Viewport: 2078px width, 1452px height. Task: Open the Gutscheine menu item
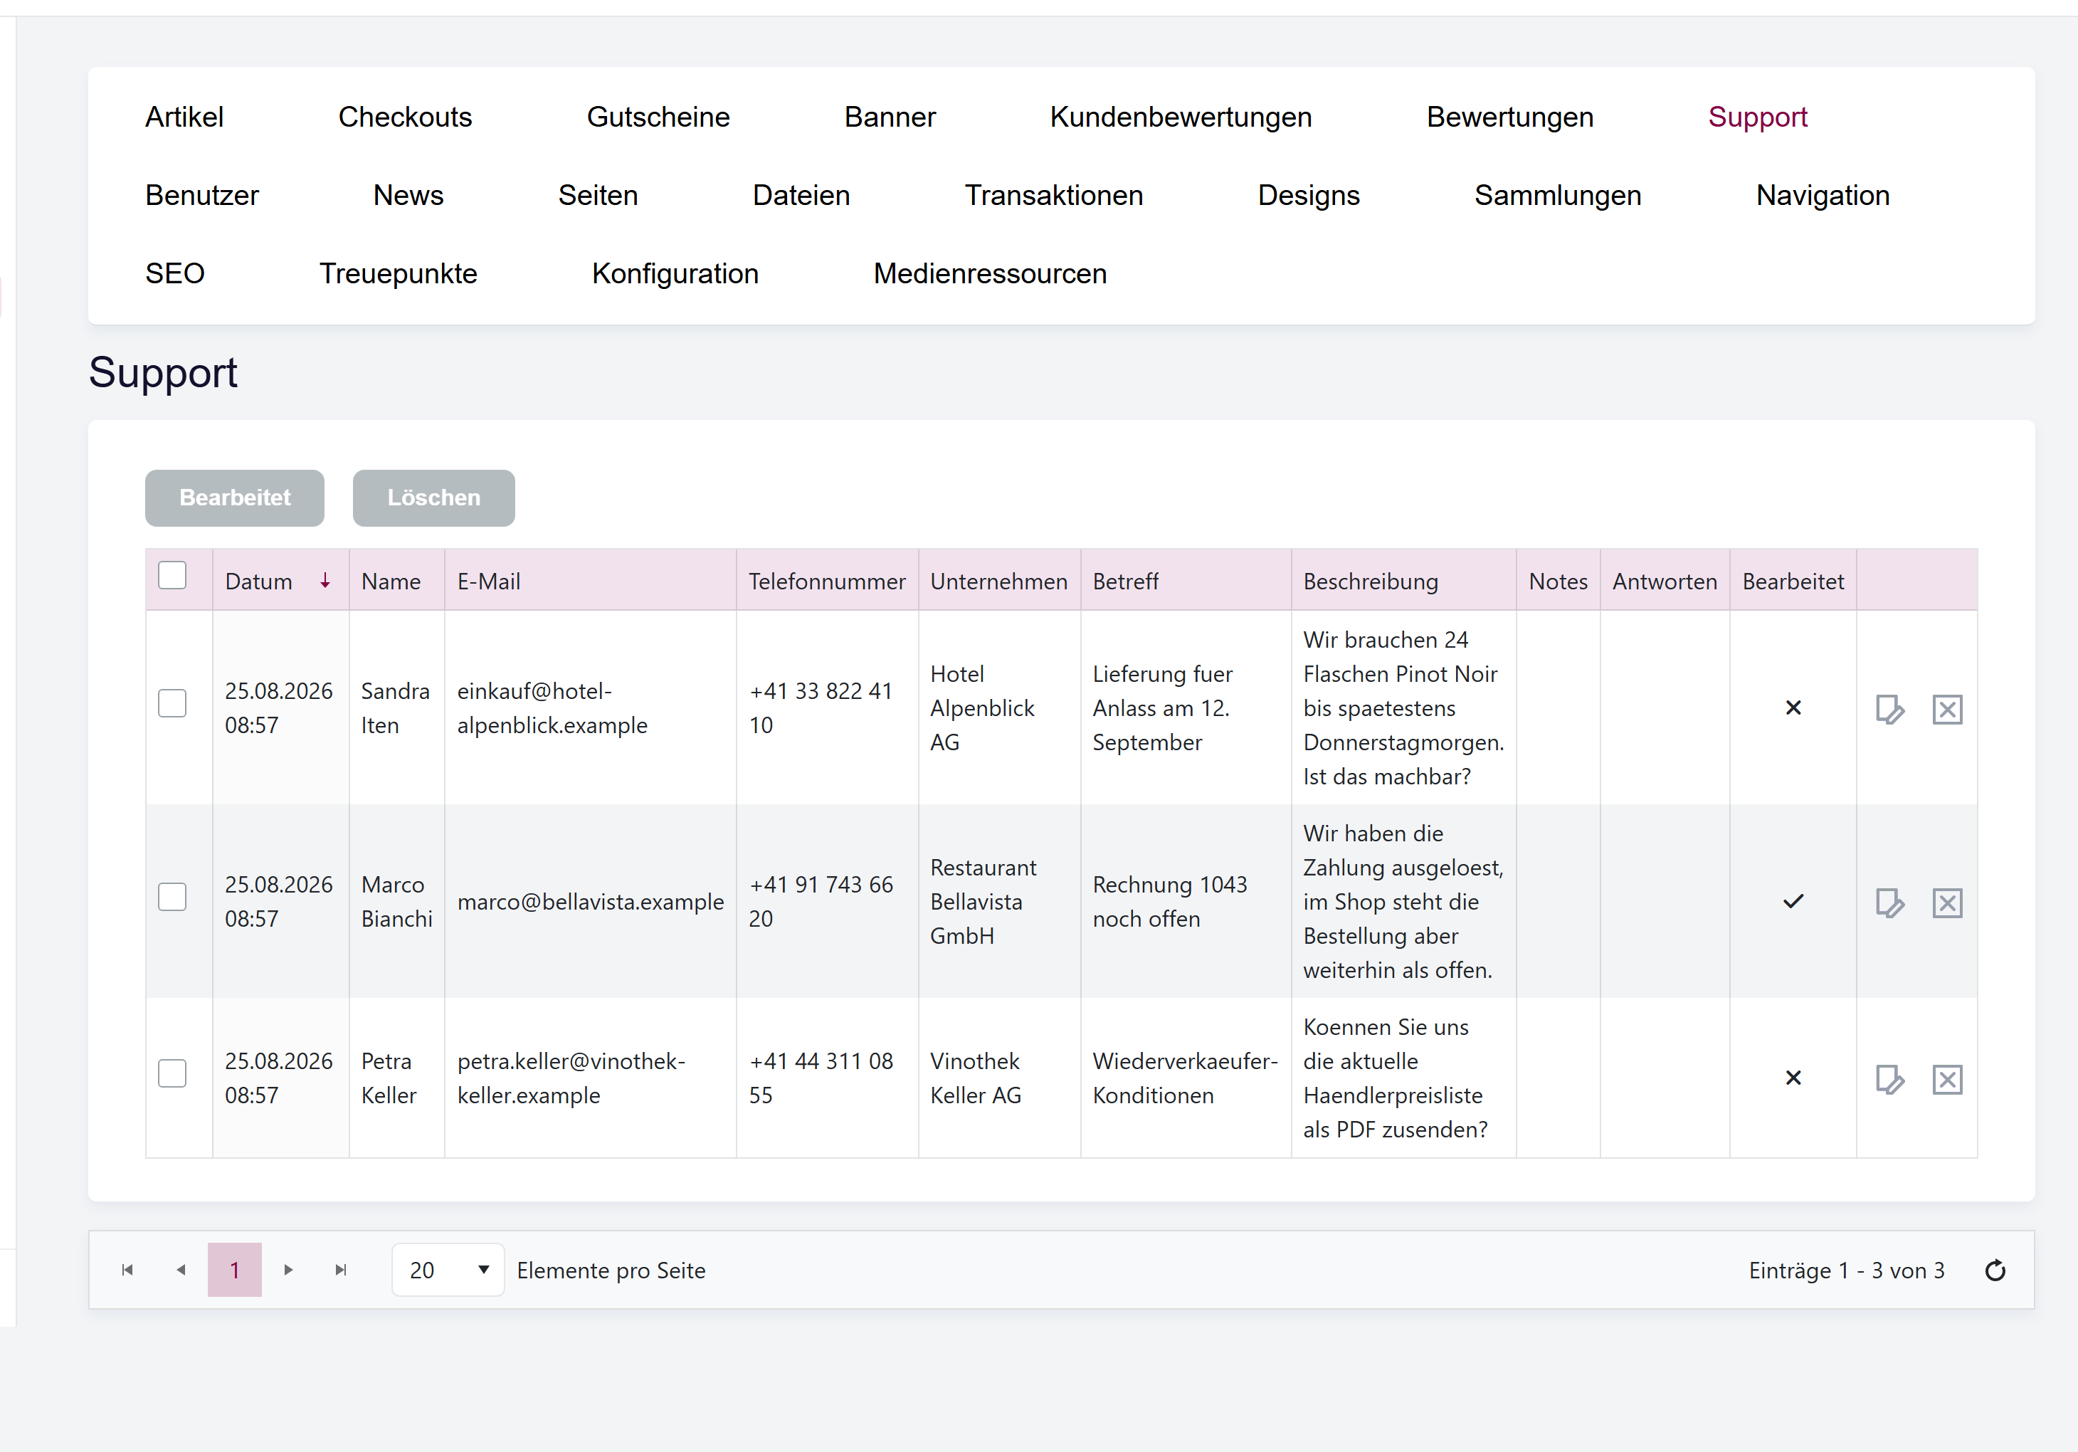click(658, 117)
